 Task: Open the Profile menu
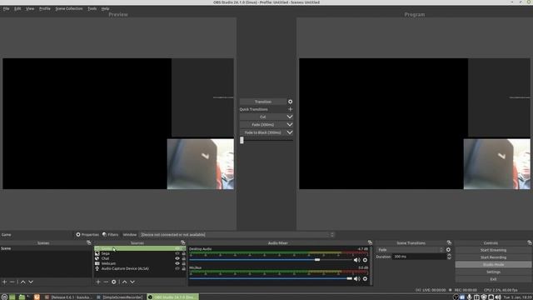coord(44,8)
